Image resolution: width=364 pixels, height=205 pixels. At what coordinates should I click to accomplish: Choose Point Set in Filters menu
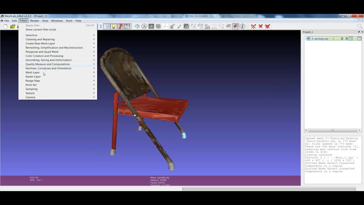click(x=58, y=85)
